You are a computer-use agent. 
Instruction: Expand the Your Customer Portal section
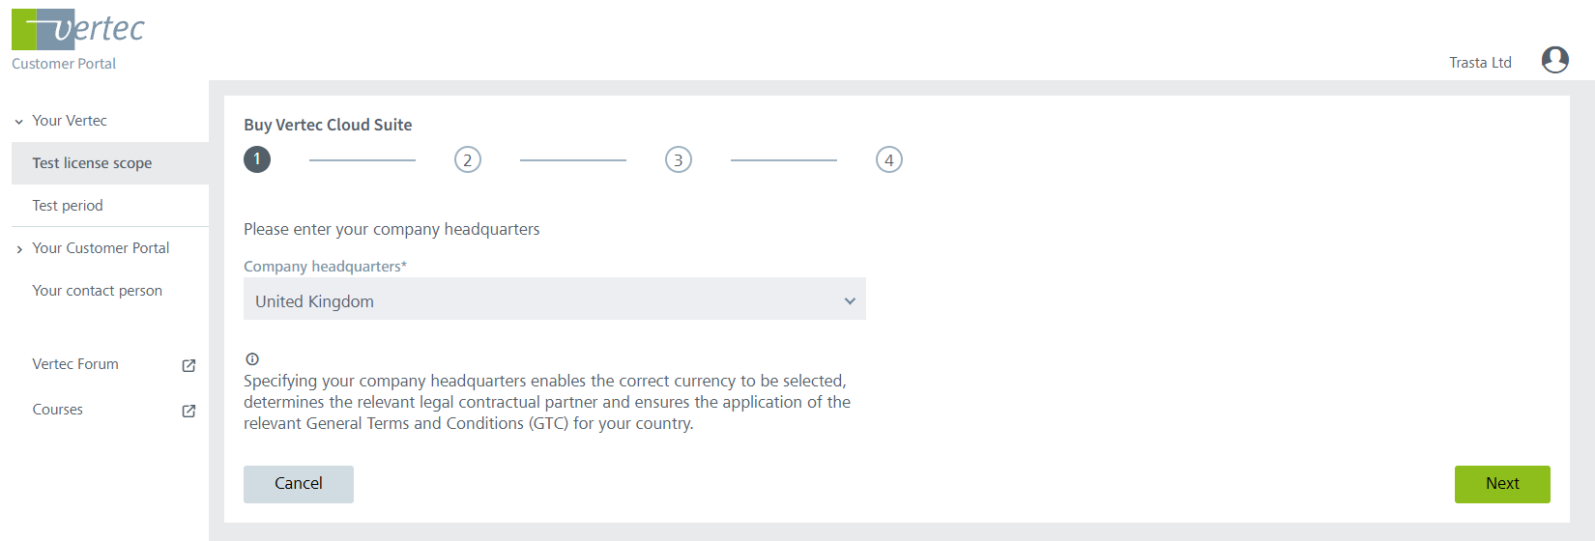19,249
